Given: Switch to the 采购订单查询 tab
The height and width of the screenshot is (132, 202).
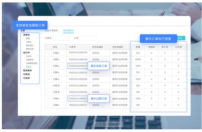Looking at the screenshot, I should tap(51, 31).
